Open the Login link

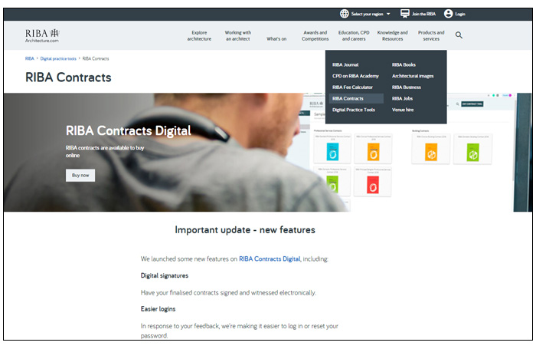[x=459, y=14]
